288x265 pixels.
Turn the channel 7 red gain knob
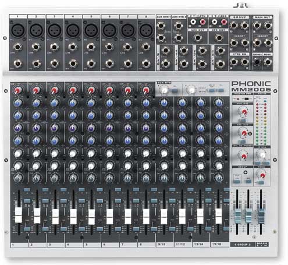coord(127,90)
